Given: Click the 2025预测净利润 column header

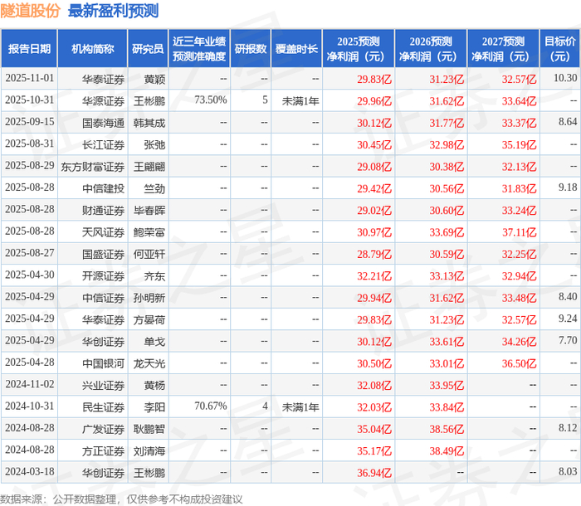Looking at the screenshot, I should click(359, 48).
